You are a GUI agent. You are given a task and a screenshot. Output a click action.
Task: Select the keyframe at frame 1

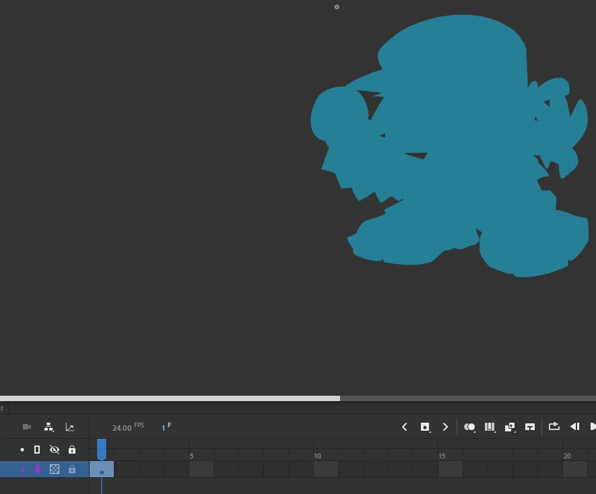tap(102, 470)
